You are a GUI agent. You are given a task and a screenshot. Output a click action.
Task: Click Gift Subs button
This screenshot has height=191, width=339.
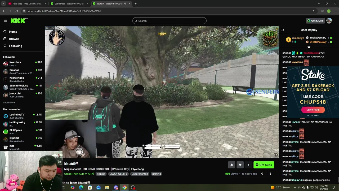click(264, 165)
